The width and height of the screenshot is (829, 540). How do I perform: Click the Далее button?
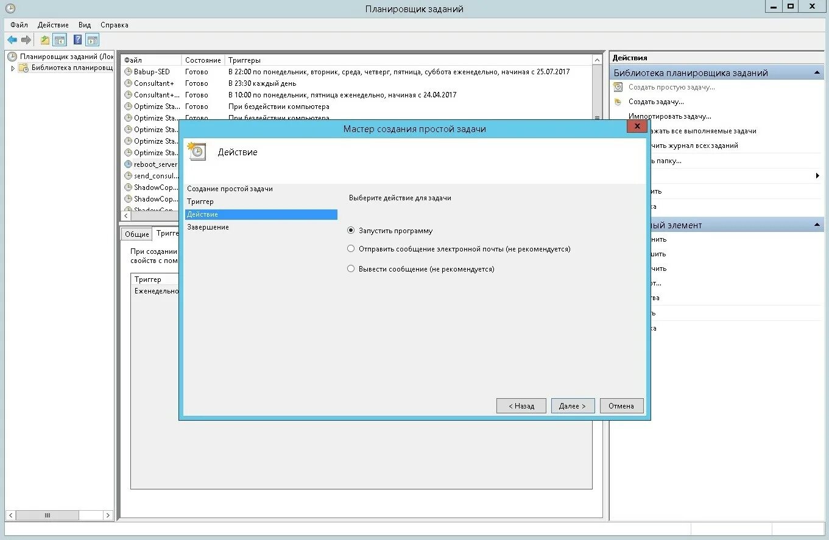[573, 406]
